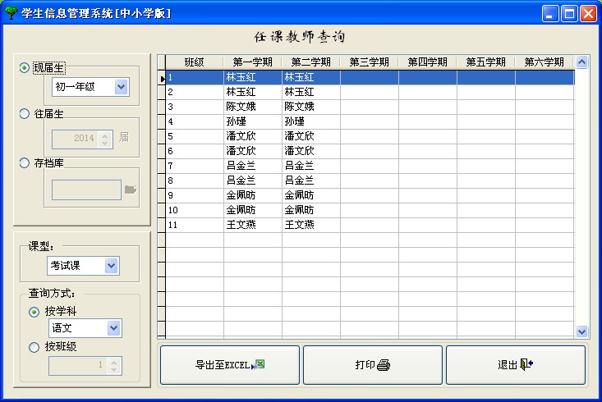The image size is (602, 402).
Task: Choose the 按学科 query option
Action: click(x=34, y=312)
